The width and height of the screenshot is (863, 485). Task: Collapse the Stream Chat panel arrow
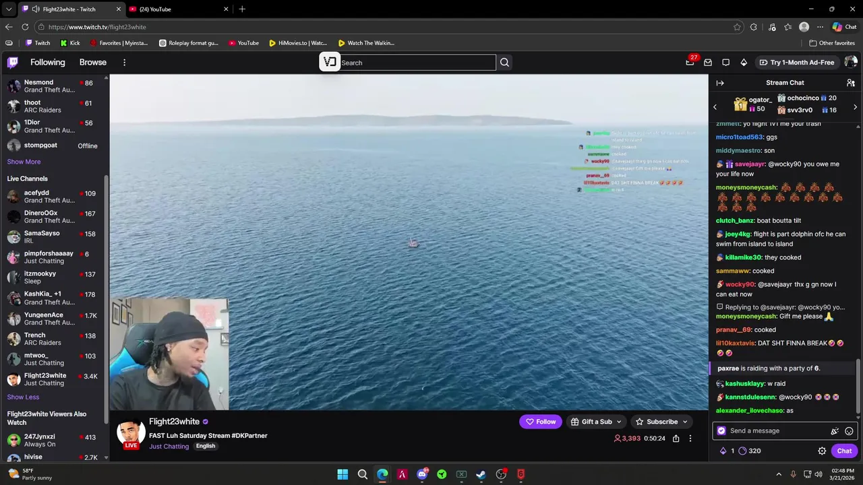pyautogui.click(x=720, y=83)
